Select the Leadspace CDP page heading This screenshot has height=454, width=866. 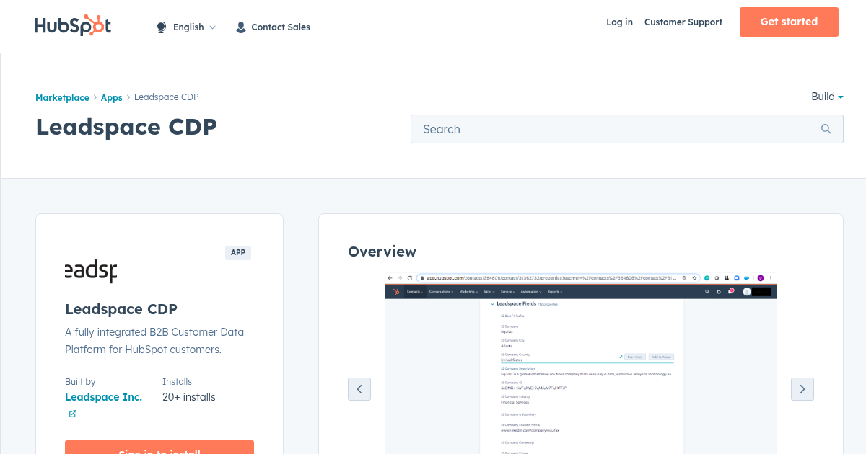coord(126,127)
